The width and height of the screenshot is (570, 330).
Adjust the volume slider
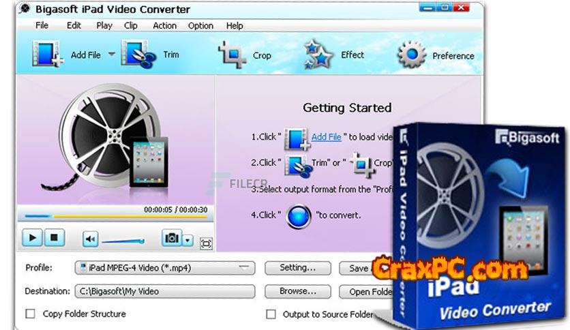(123, 241)
